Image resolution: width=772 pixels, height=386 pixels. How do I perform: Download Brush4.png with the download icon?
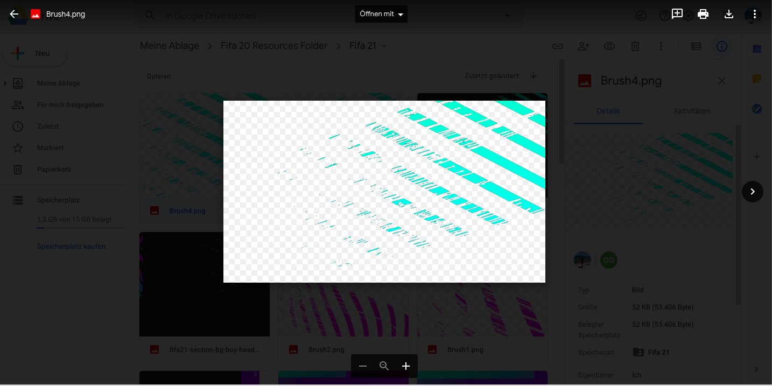coord(729,14)
